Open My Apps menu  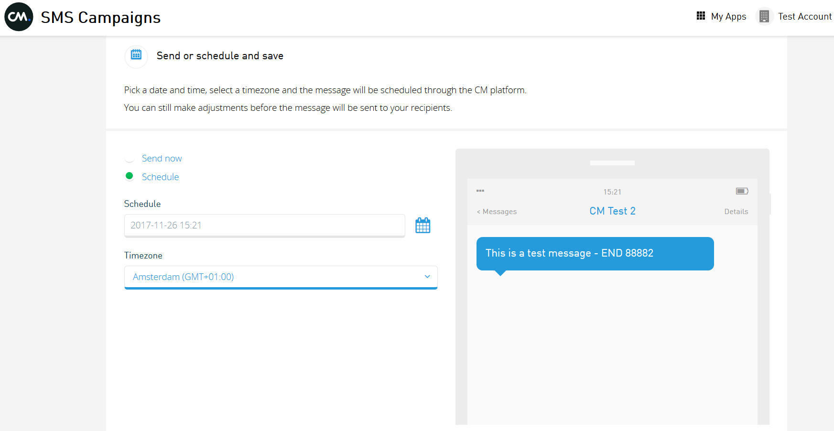(x=728, y=16)
